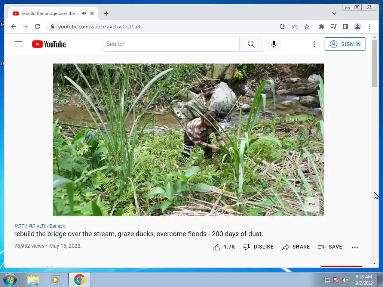Expand the tab search chevron
383x287 pixels.
[x=334, y=13]
